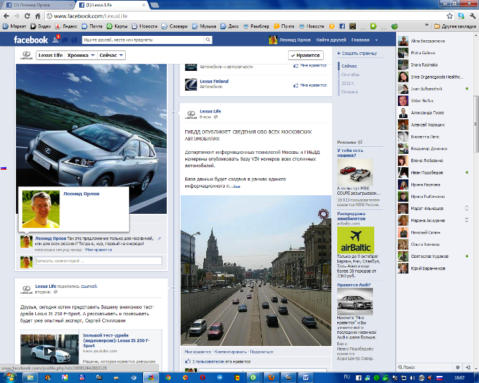Image resolution: width=479 pixels, height=383 pixels.
Task: Collapse chat sidebar with arrow icon
Action: point(468,367)
